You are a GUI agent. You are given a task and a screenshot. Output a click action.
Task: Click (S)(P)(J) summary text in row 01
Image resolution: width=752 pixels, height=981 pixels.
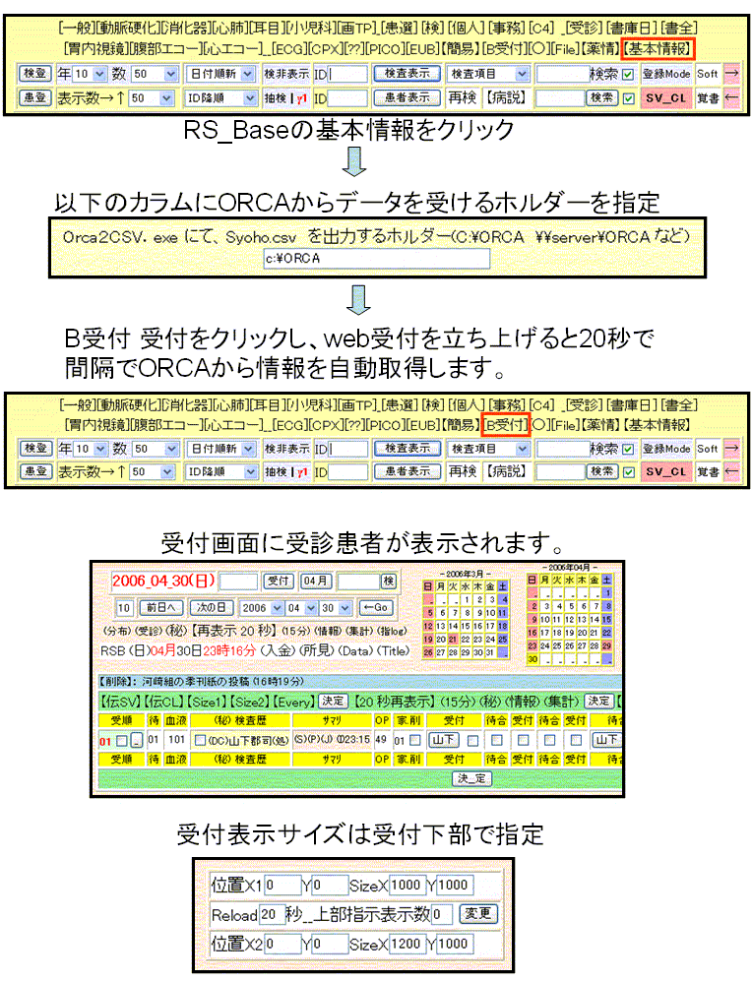[x=313, y=740]
